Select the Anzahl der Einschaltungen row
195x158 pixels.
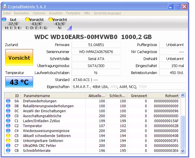pyautogui.click(x=92, y=111)
